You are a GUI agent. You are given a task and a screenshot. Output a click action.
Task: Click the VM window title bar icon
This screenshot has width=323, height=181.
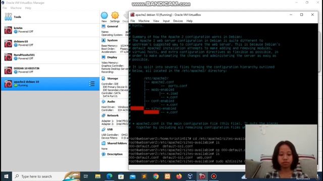coord(132,15)
